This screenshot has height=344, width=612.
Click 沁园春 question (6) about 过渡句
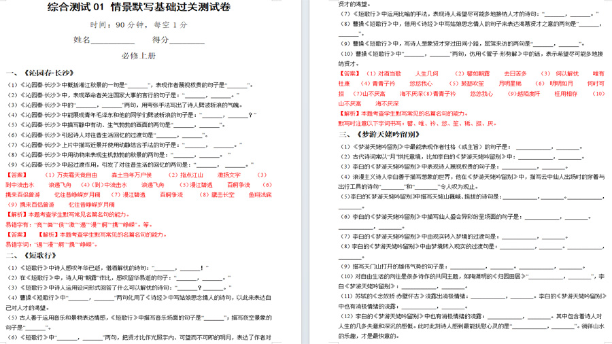pos(107,135)
